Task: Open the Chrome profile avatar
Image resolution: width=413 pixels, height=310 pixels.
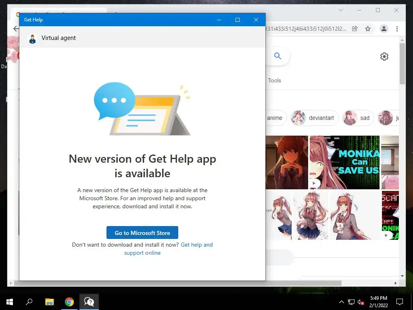Action: click(384, 29)
